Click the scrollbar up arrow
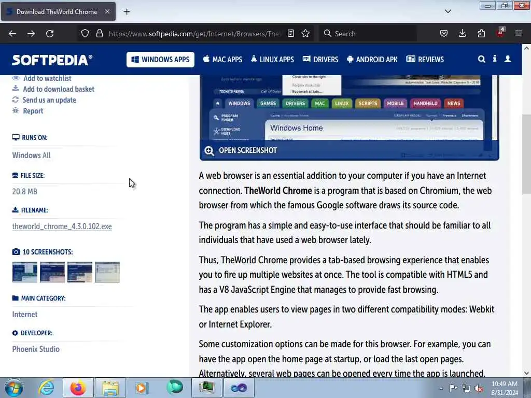The width and height of the screenshot is (531, 398). coord(526,48)
